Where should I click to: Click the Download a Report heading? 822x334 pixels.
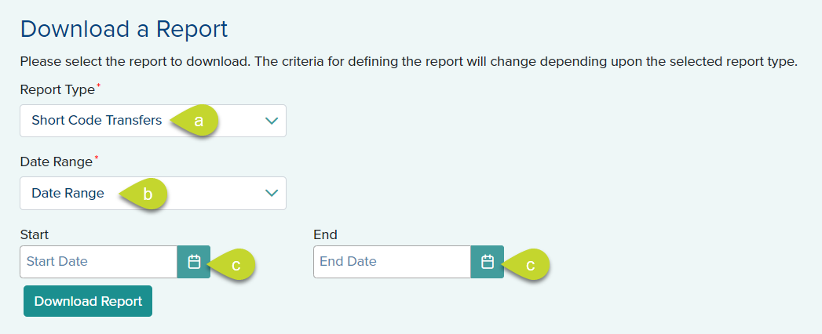coord(124,29)
